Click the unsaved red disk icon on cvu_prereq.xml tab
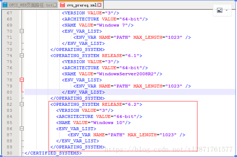This screenshot has width=237, height=157. [62, 5]
